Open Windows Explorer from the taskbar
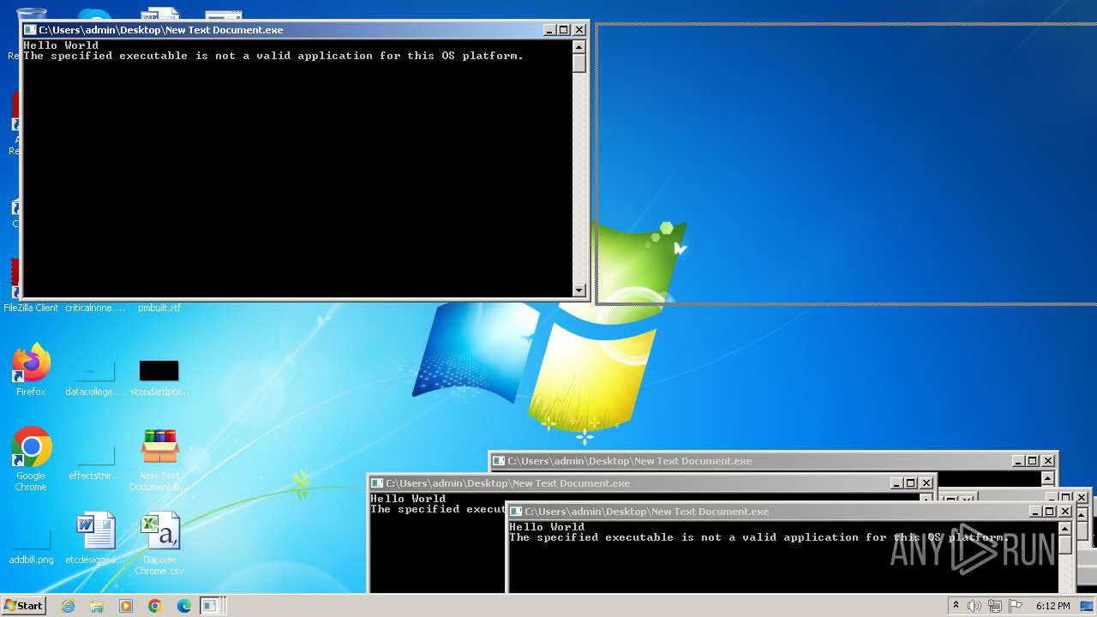Image resolution: width=1097 pixels, height=617 pixels. point(97,606)
